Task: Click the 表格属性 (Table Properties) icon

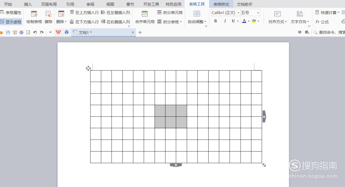Action: (x=12, y=12)
